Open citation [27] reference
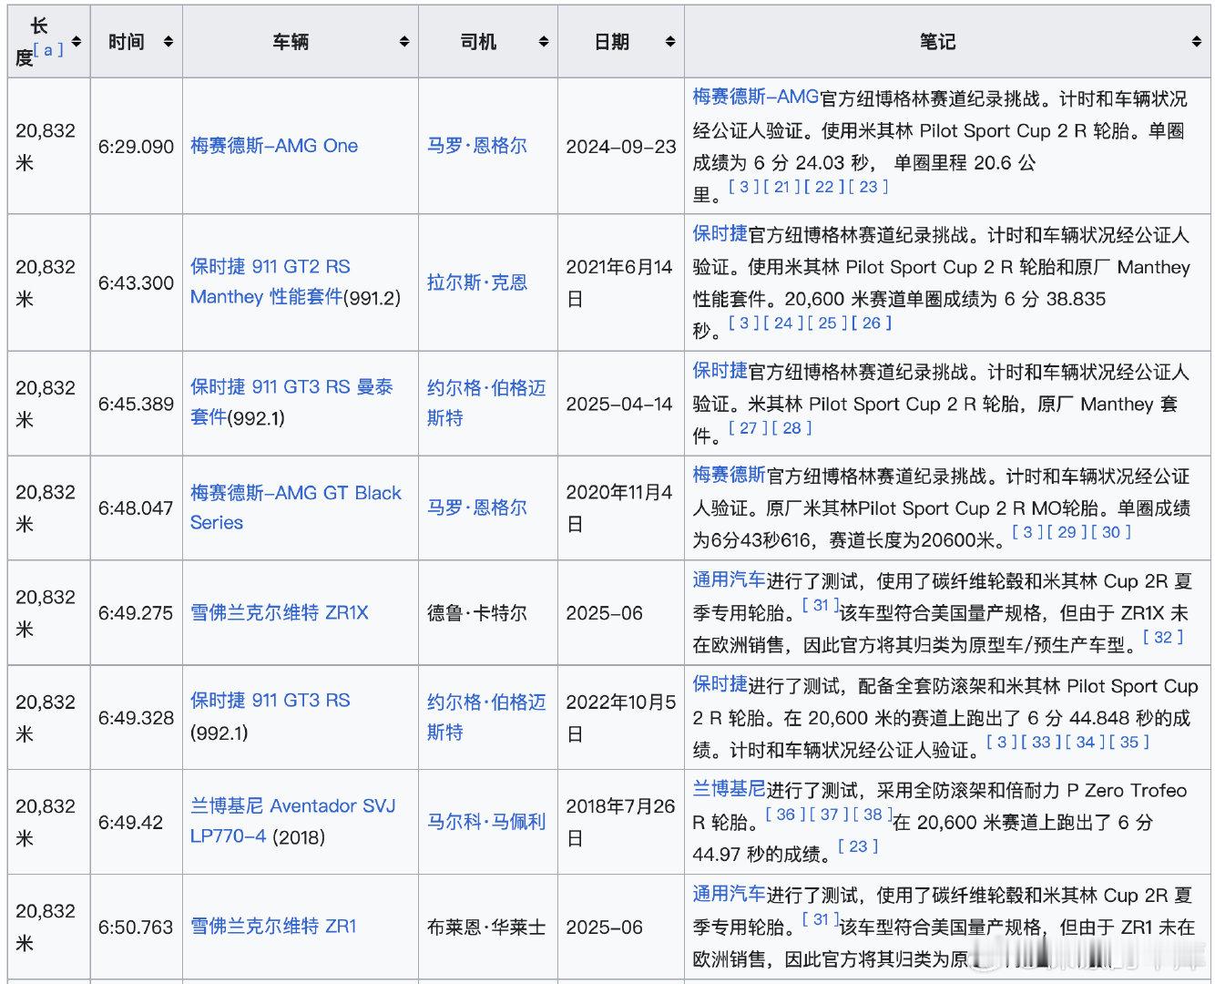 [x=748, y=427]
